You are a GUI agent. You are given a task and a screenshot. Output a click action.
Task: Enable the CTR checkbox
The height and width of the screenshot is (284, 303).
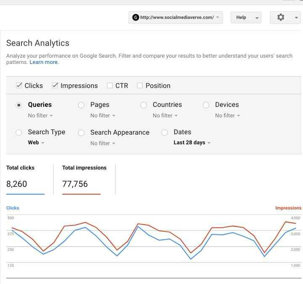(x=110, y=85)
